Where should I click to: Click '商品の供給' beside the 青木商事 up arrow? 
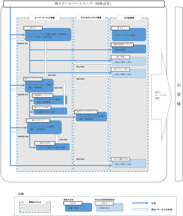pyautogui.click(x=63, y=140)
